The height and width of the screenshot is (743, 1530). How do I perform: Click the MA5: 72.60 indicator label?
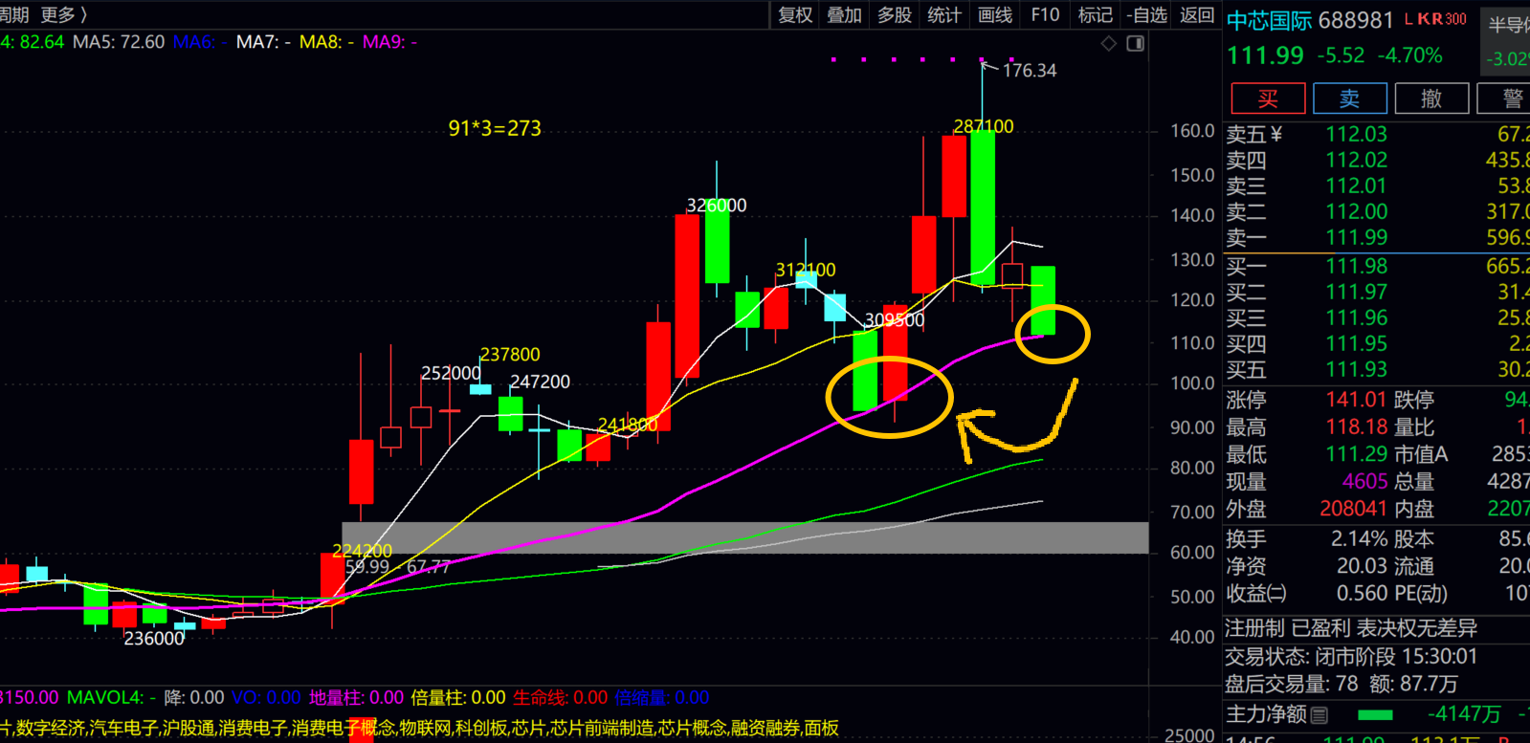[119, 42]
